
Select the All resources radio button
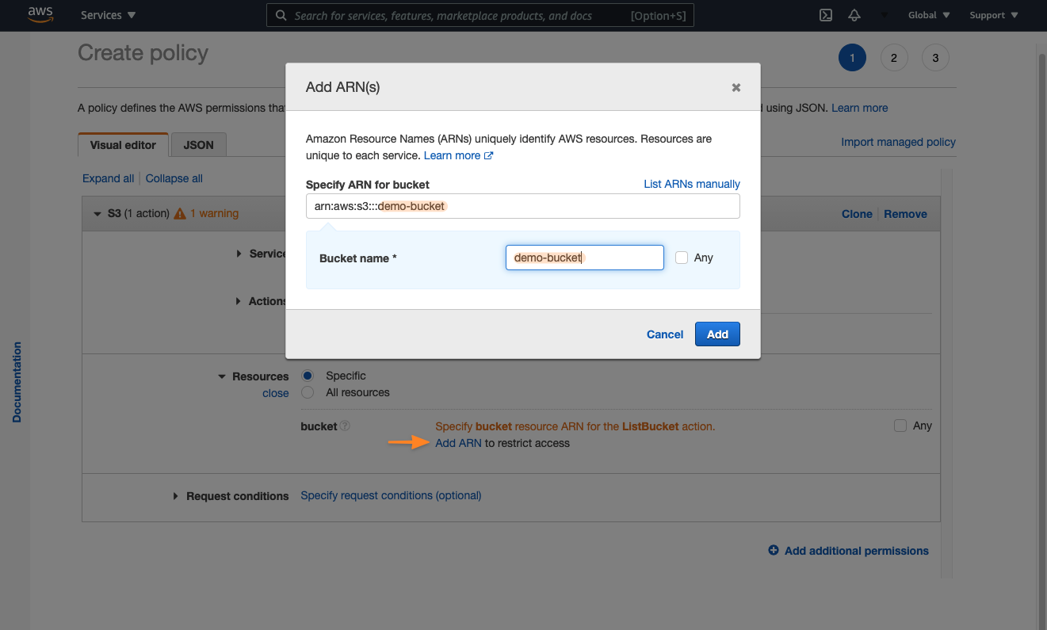[x=308, y=392]
